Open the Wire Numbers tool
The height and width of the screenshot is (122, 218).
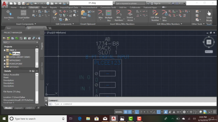(x=119, y=16)
